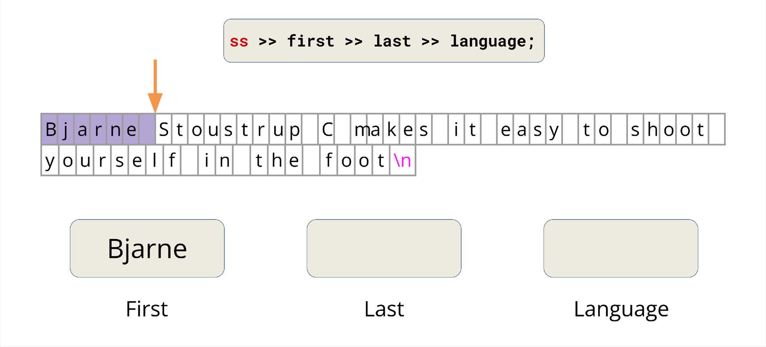Click the 'First' label text

[147, 309]
